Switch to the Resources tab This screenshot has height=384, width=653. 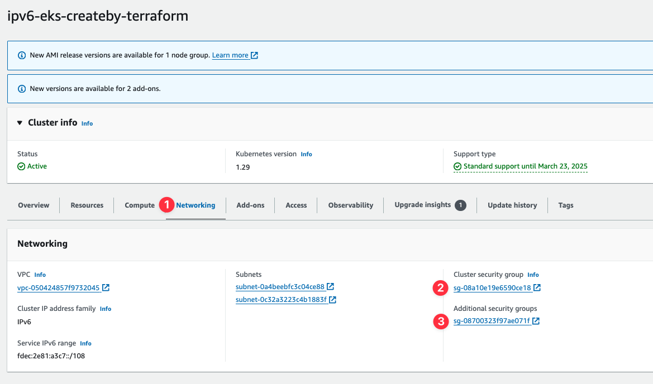click(x=87, y=205)
